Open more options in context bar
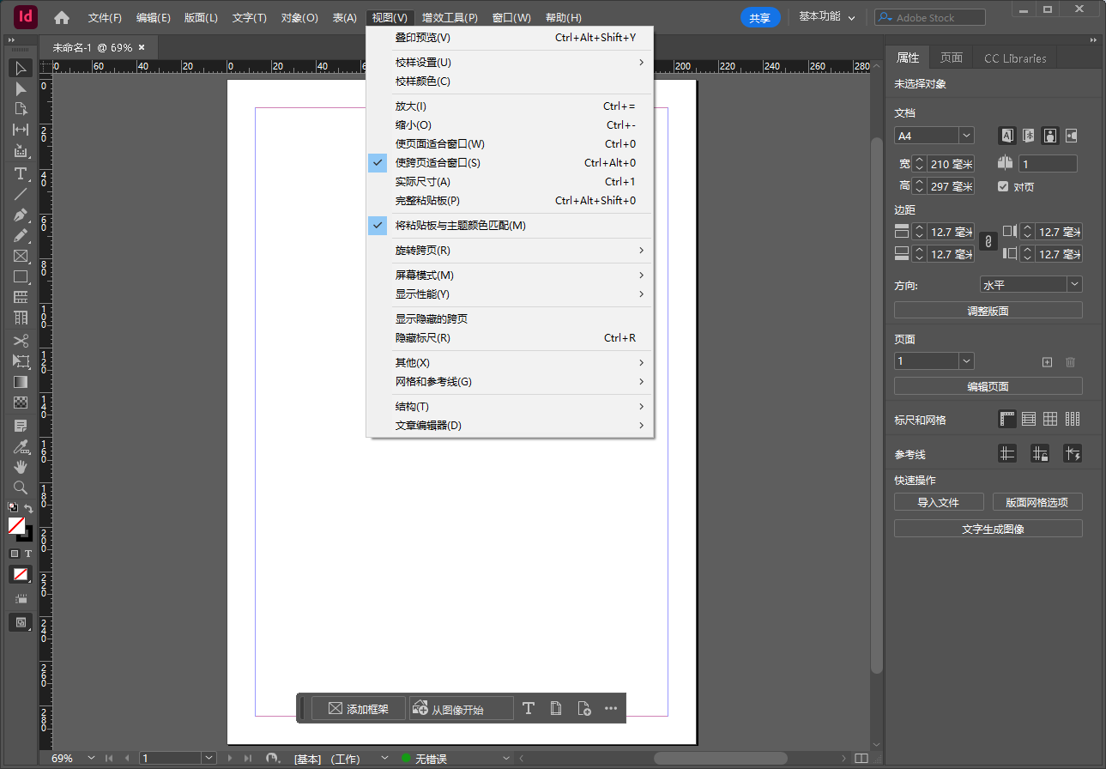Viewport: 1106px width, 769px height. click(611, 708)
